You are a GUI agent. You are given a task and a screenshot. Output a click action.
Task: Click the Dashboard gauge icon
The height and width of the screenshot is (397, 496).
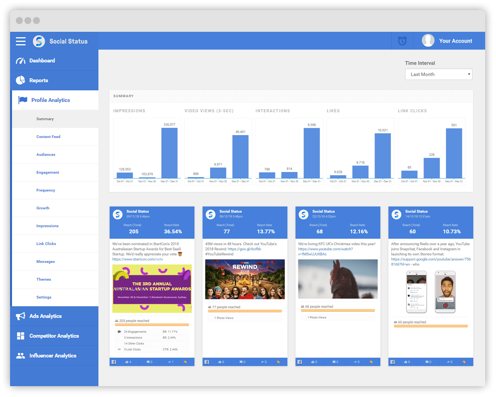click(21, 61)
